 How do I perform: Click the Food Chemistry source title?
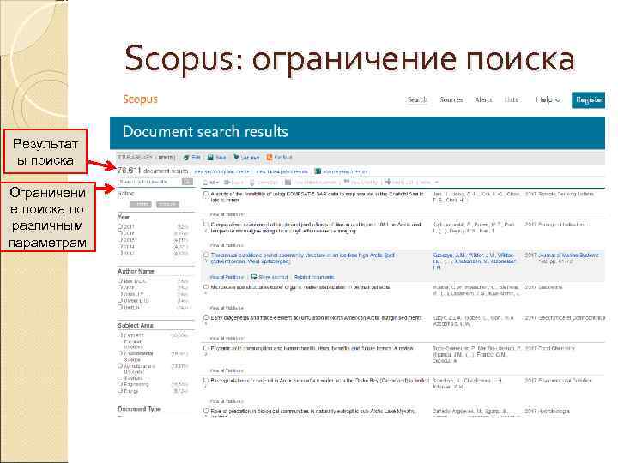(x=555, y=348)
